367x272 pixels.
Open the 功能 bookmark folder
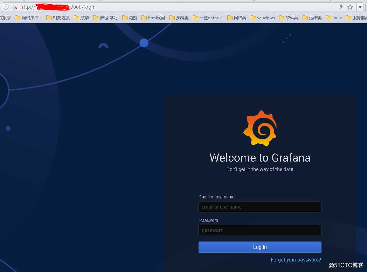130,18
